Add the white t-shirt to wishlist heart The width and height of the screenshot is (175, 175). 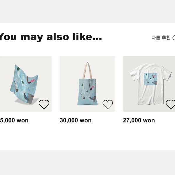click(x=171, y=104)
